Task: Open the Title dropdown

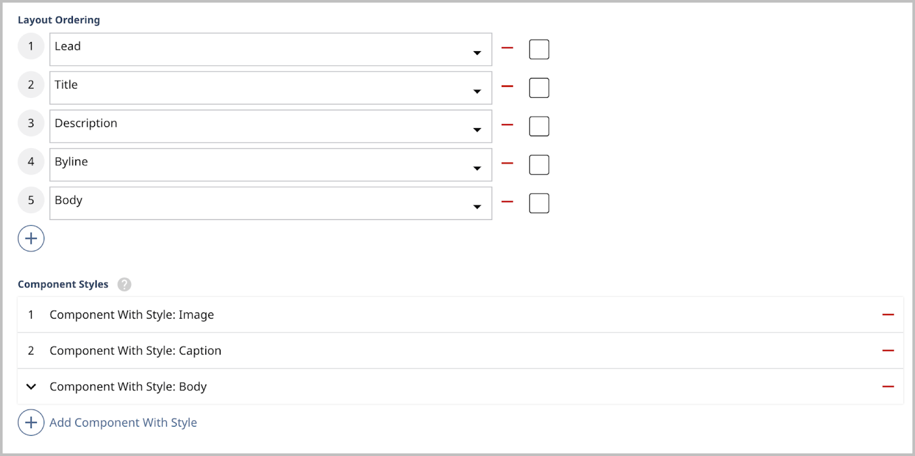Action: tap(478, 90)
